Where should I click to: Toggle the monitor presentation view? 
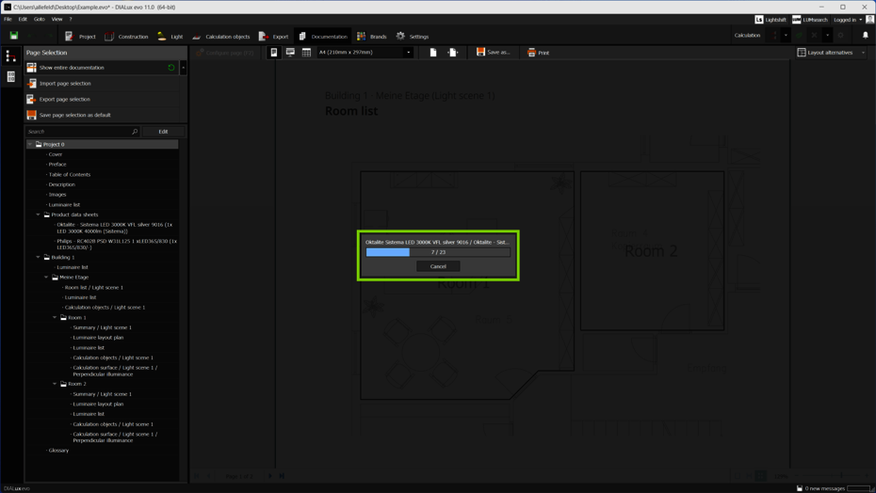(290, 53)
